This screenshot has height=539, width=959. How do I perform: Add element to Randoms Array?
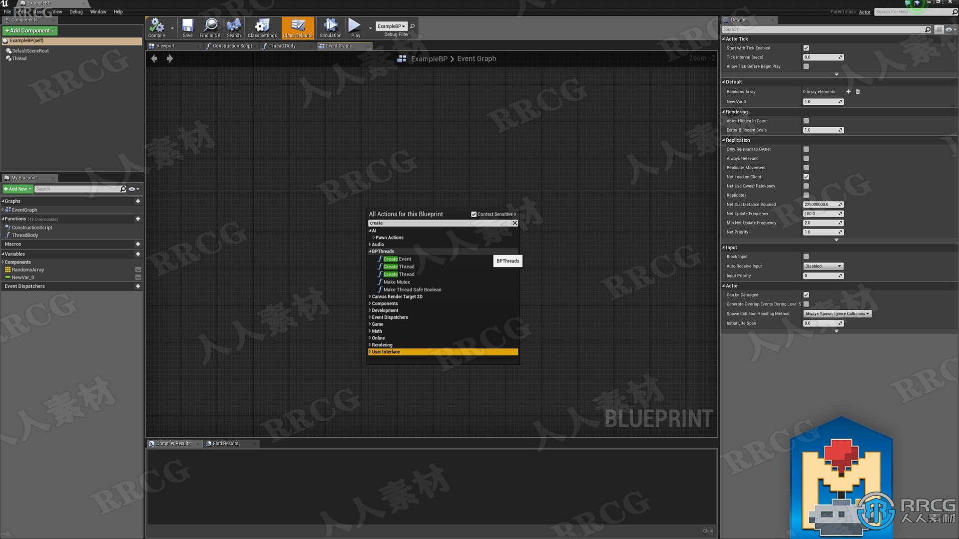848,92
